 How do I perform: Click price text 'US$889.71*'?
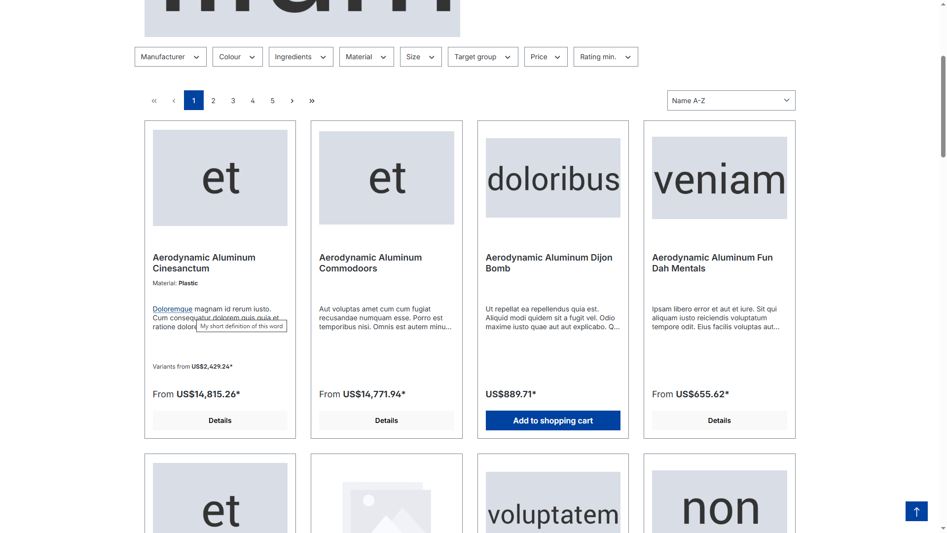click(x=510, y=394)
